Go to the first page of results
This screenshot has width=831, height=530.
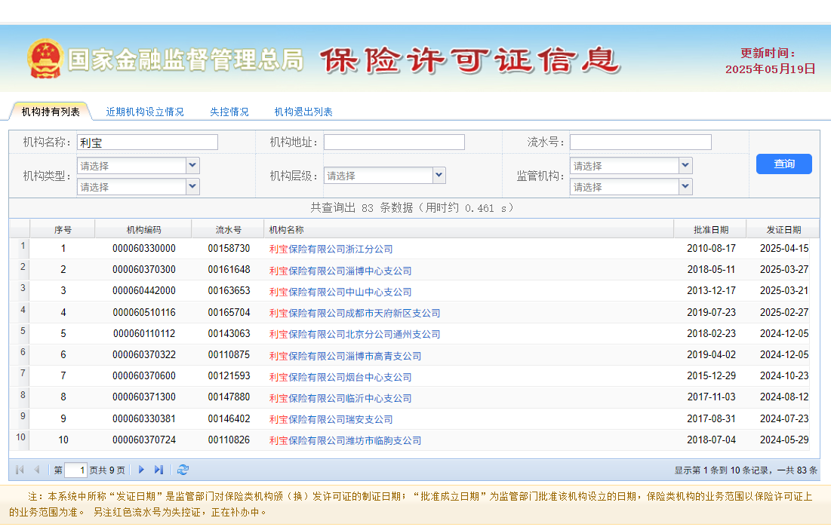click(x=20, y=470)
